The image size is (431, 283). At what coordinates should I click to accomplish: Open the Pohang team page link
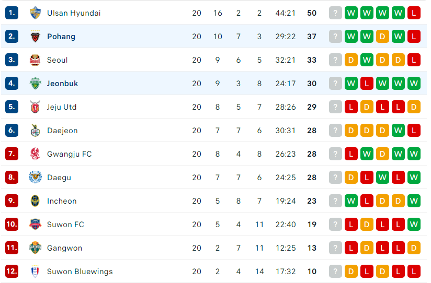tap(61, 37)
